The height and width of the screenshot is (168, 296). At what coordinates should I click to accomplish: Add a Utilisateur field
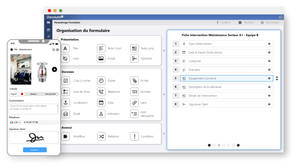coord(101,114)
